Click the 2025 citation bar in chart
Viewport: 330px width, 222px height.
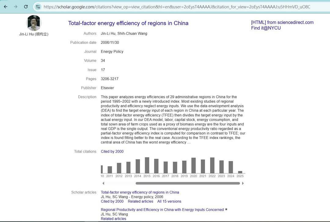click(240, 172)
